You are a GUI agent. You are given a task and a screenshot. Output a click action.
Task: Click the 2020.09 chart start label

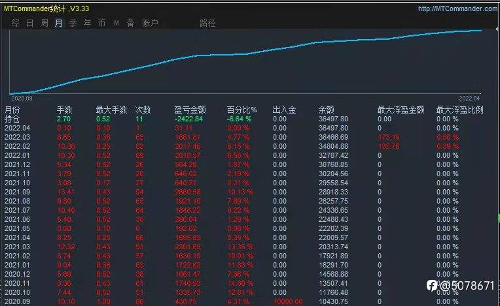(x=22, y=99)
